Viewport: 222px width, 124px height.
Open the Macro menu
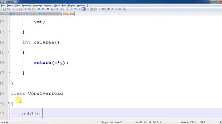point(57,6)
